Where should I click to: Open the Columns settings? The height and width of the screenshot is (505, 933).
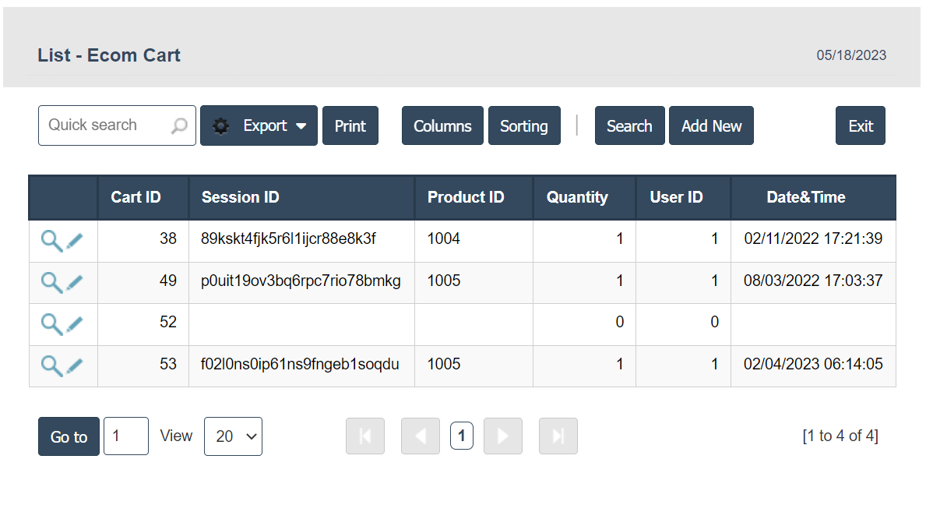point(442,125)
